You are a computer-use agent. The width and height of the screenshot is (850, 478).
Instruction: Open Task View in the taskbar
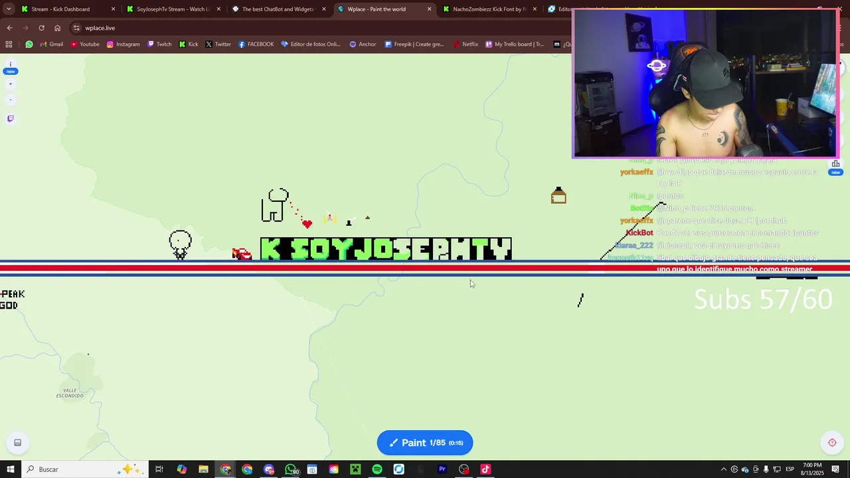tap(159, 469)
